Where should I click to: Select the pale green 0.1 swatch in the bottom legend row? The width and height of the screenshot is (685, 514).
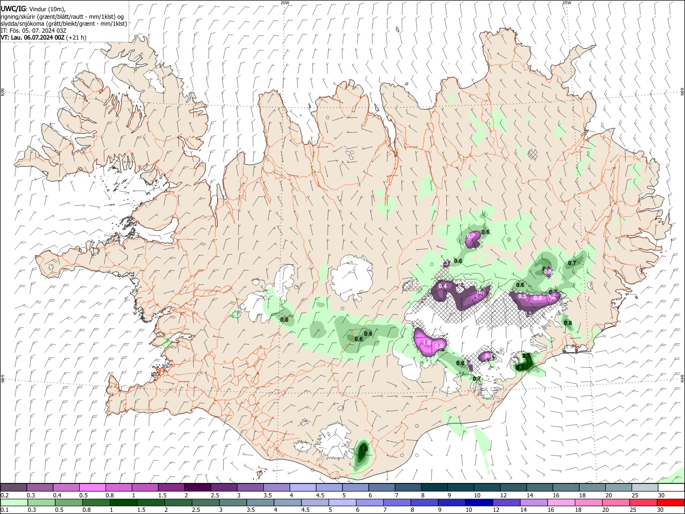(x=14, y=503)
